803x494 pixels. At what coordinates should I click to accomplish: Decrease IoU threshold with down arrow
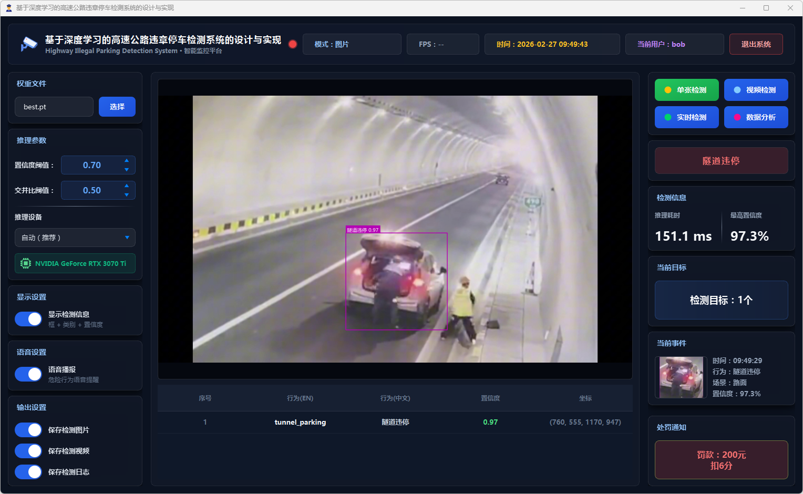(127, 195)
